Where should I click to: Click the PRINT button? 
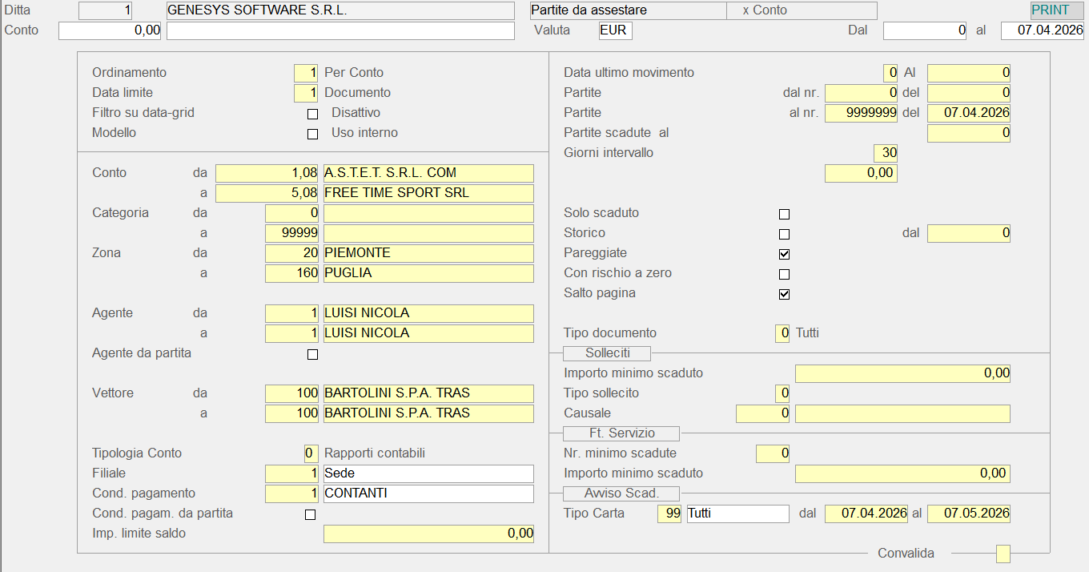coord(1050,10)
